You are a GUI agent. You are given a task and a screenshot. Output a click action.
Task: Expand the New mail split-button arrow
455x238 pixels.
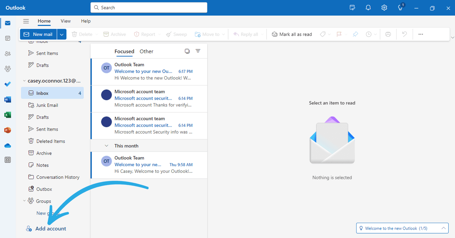click(61, 34)
